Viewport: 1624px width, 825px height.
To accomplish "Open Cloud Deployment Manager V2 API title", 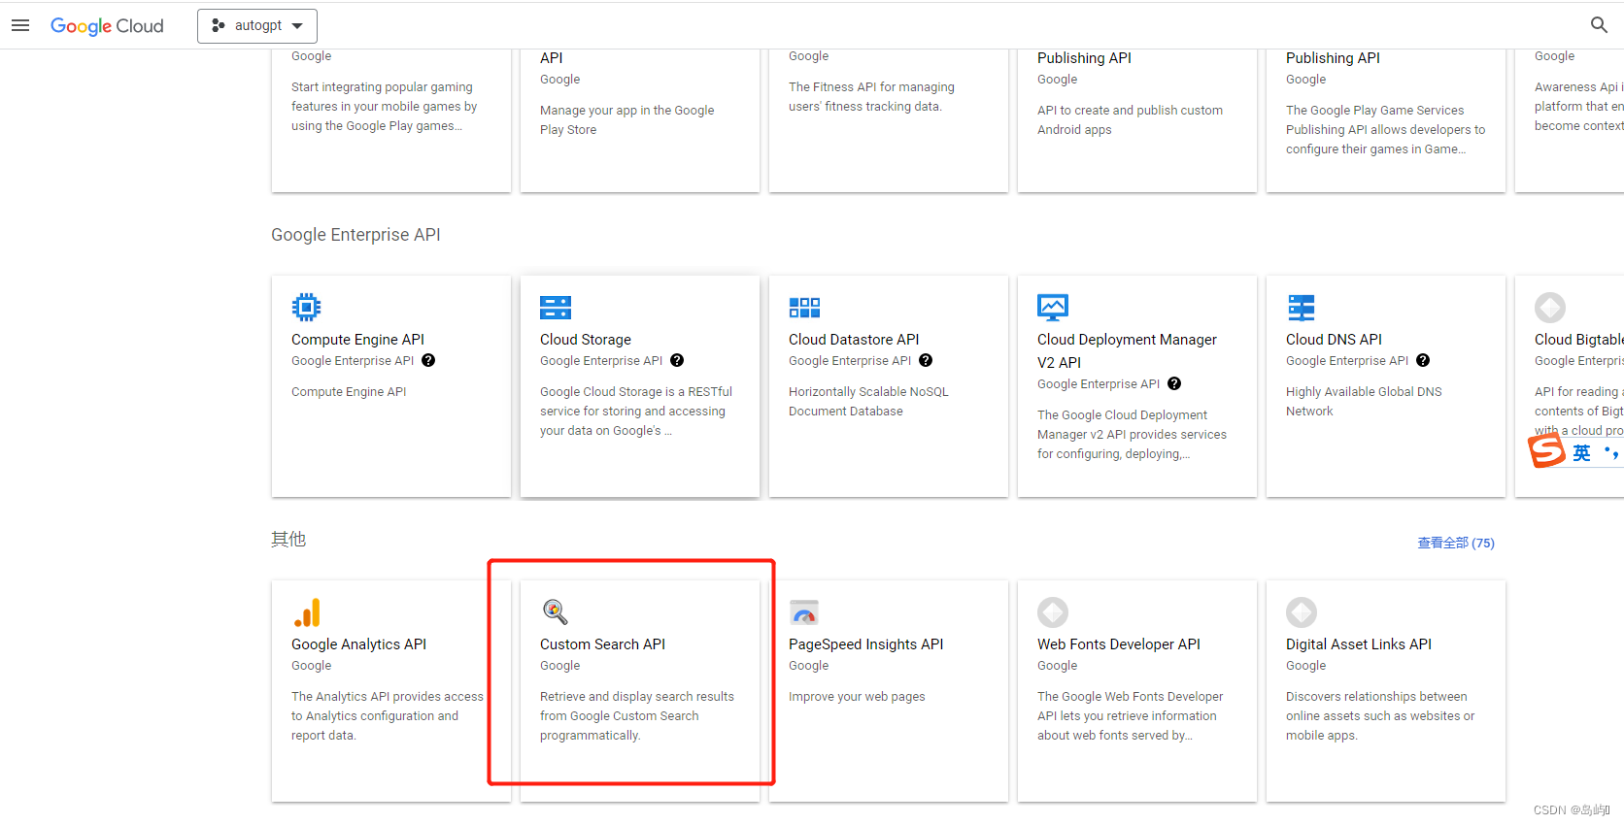I will click(x=1127, y=351).
